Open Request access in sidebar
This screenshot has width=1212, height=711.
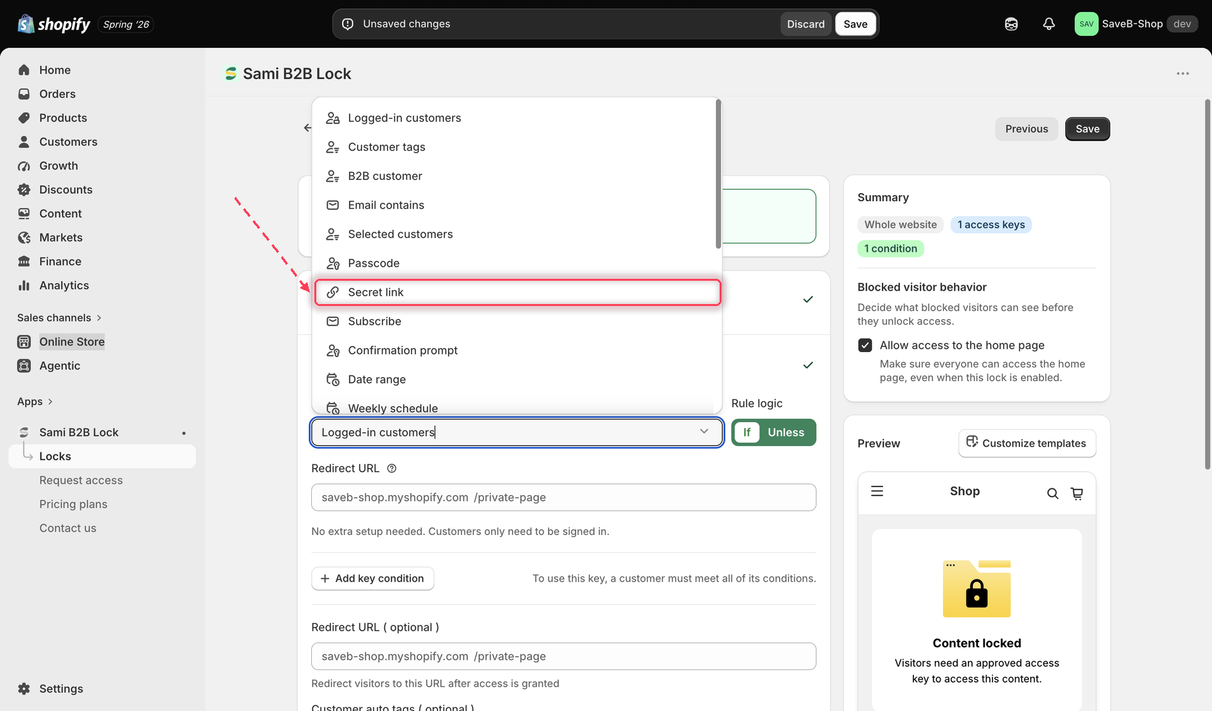[x=81, y=480]
